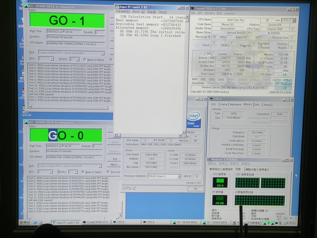Open the 網路功能 tab in Task Manager

click(x=251, y=170)
